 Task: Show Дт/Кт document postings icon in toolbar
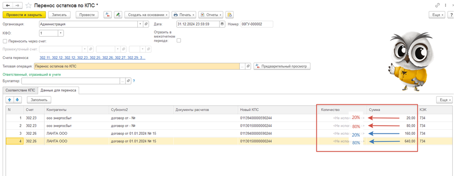108,15
